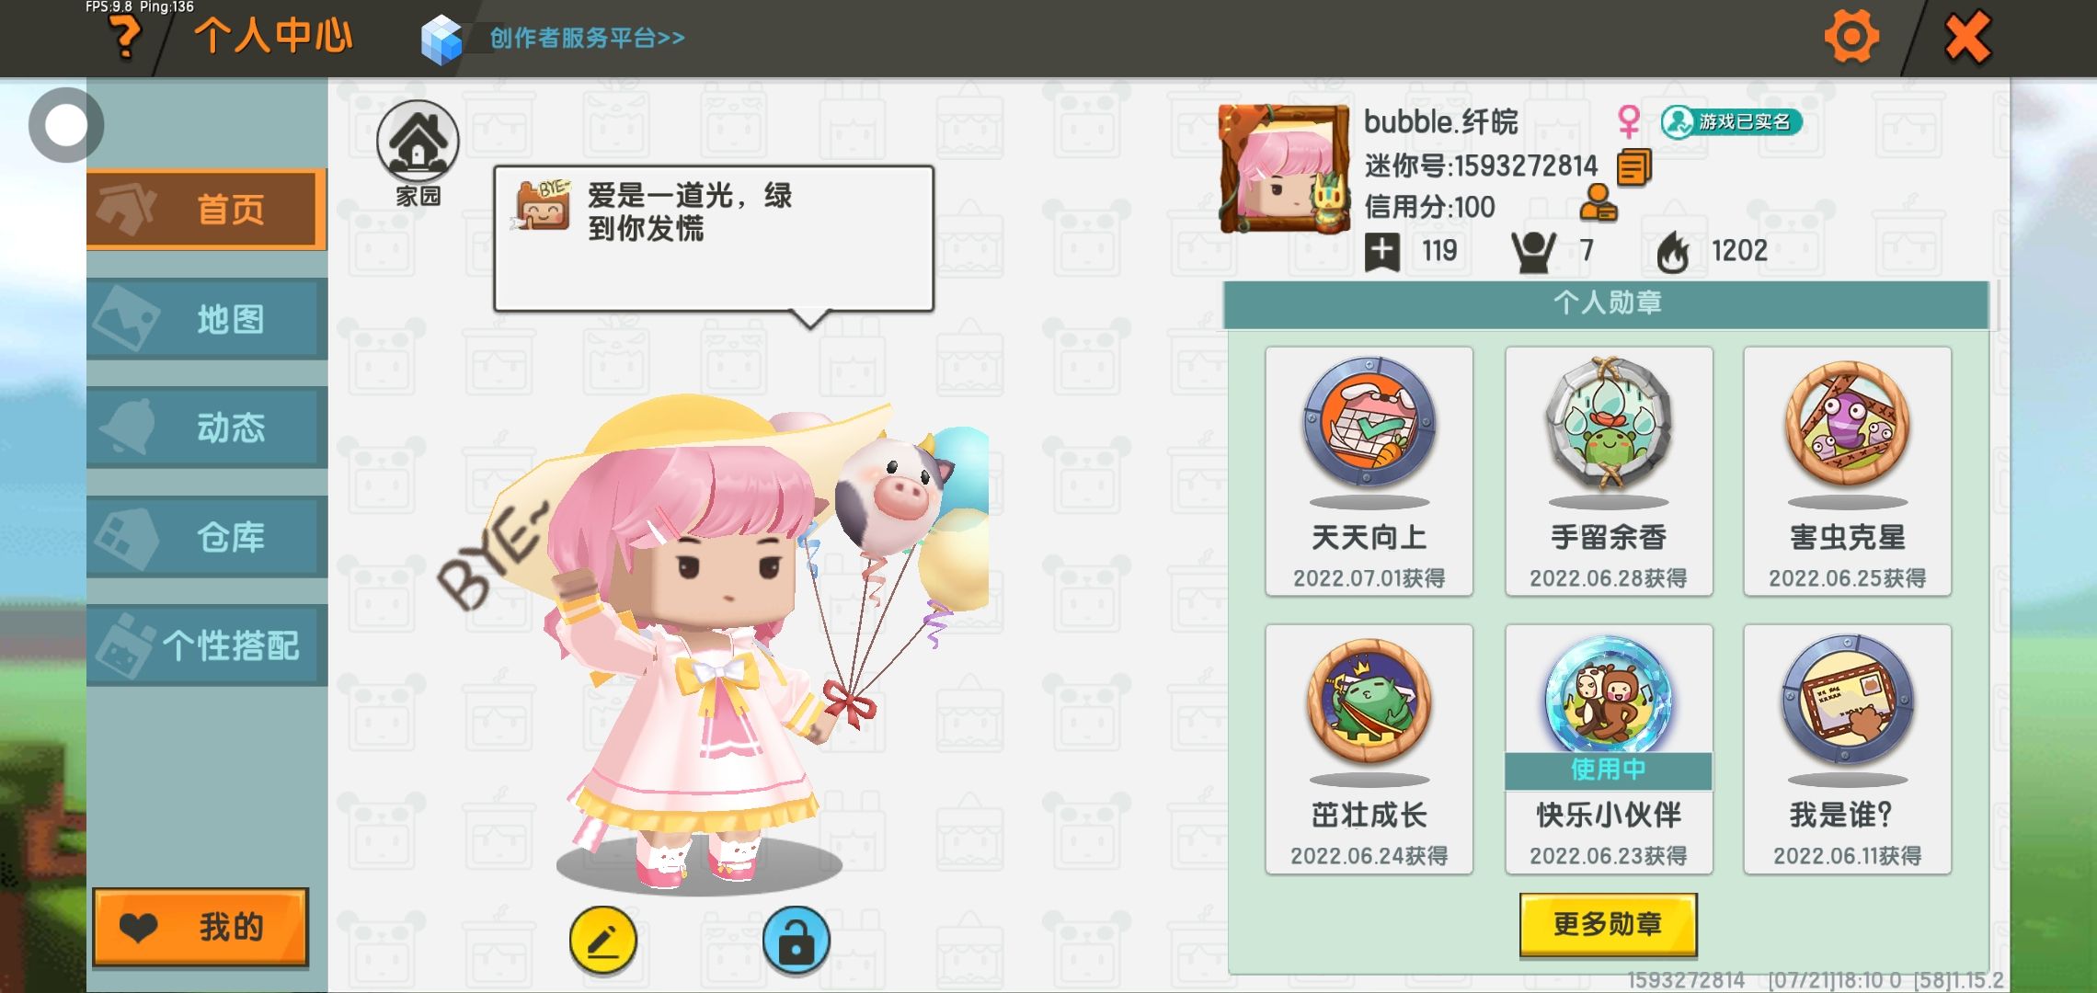2097x993 pixels.
Task: Click the 创作者服务平台 cube icon
Action: pos(441,39)
